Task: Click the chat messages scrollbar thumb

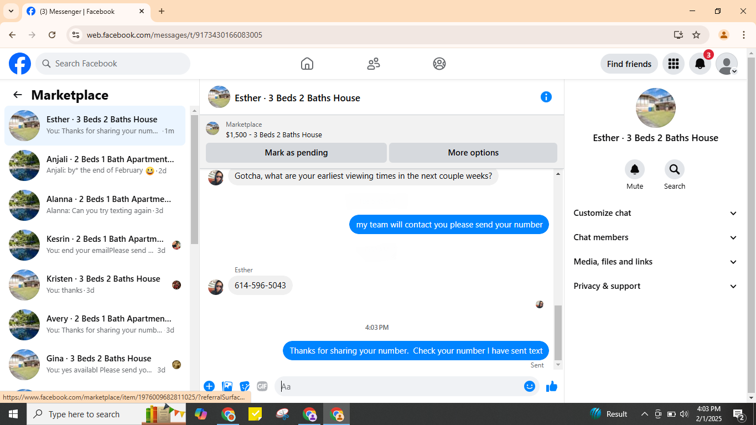Action: coord(558,332)
